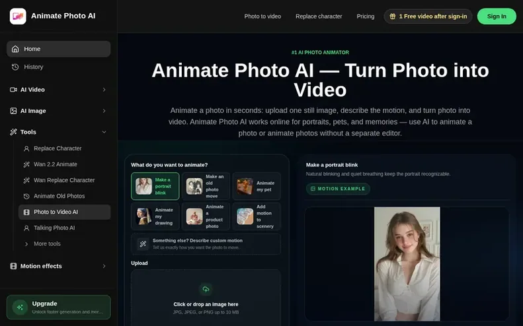
Task: Select the Make a portrait blink option
Action: (155, 186)
